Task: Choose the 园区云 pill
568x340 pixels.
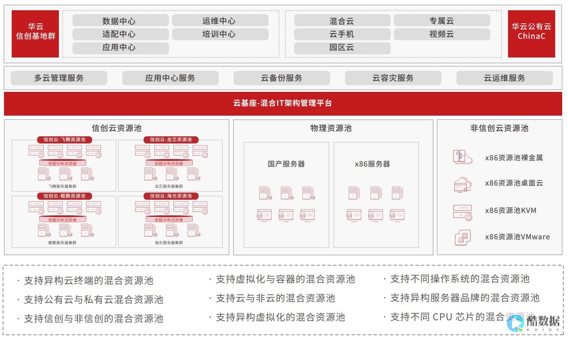Action: (x=342, y=48)
